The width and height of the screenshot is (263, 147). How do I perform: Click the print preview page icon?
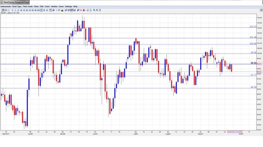point(90,10)
